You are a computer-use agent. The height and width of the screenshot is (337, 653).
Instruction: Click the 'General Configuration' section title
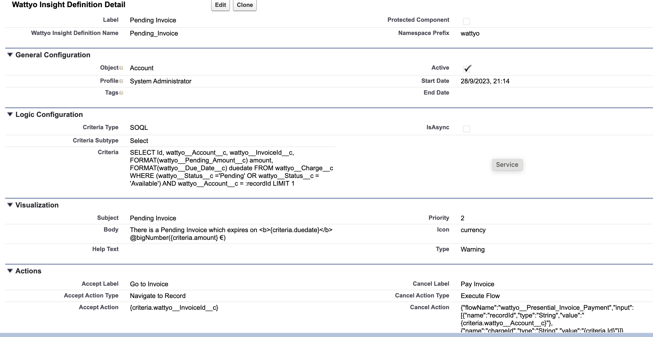(x=53, y=55)
